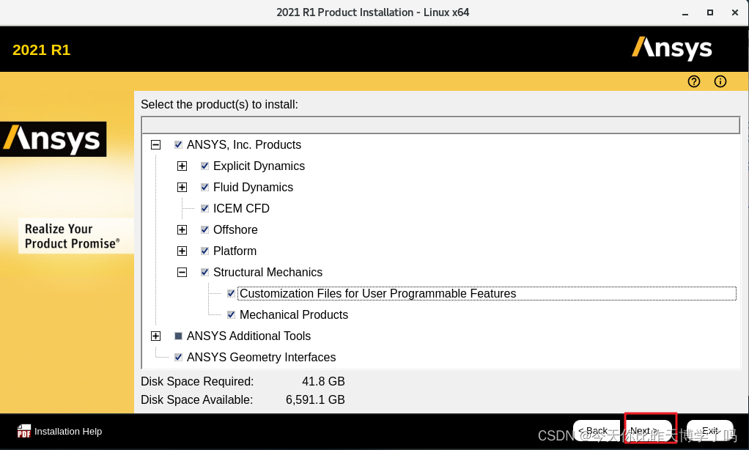Click the info circle icon

(x=720, y=81)
